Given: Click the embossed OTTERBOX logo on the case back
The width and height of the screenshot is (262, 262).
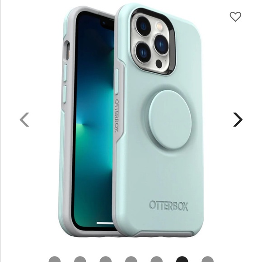Looking at the screenshot, I should point(168,206).
